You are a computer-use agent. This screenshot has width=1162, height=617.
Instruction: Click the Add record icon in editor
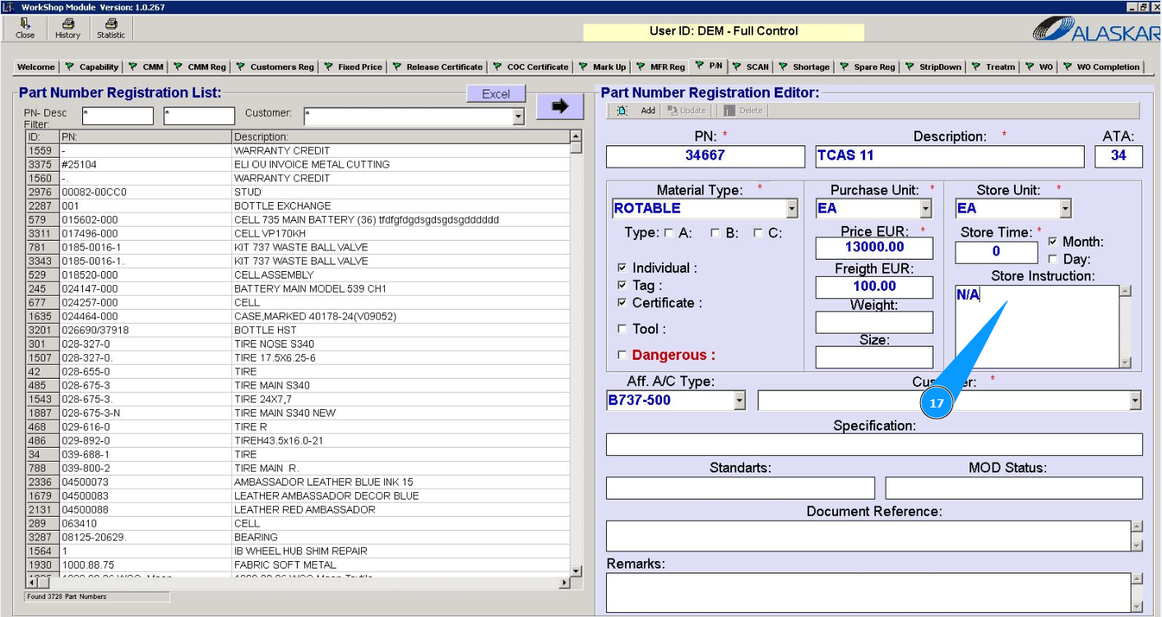623,111
